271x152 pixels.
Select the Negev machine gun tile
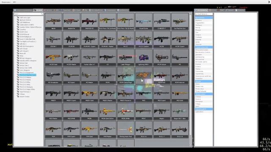click(x=162, y=111)
